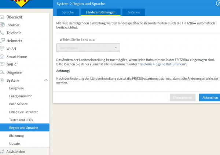Click the WLAN wifi signal icon

click(2, 49)
